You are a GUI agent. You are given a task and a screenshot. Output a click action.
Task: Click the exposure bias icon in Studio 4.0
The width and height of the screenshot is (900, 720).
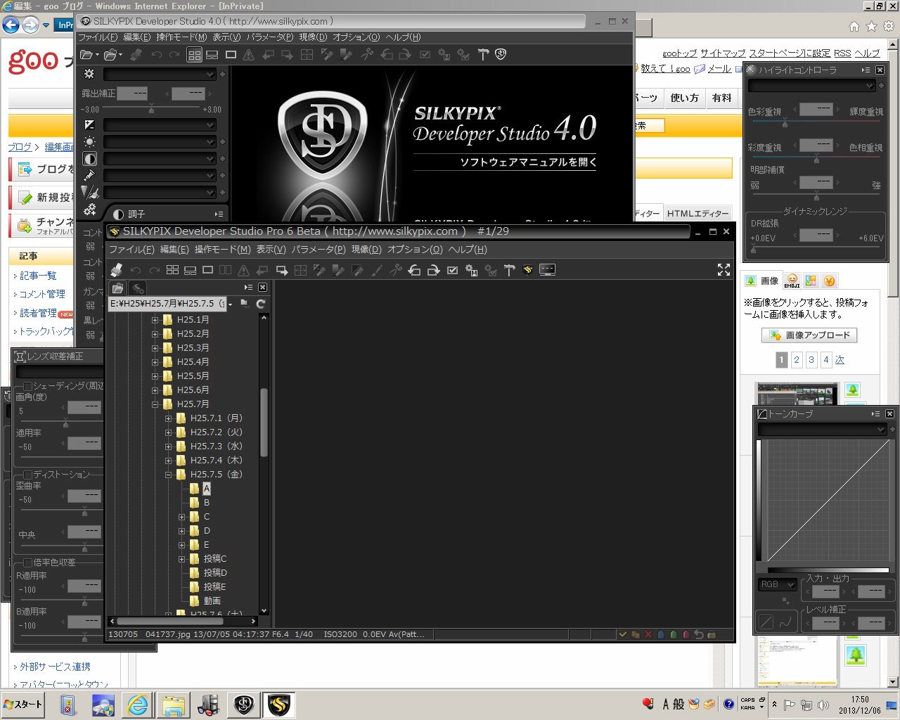(89, 124)
